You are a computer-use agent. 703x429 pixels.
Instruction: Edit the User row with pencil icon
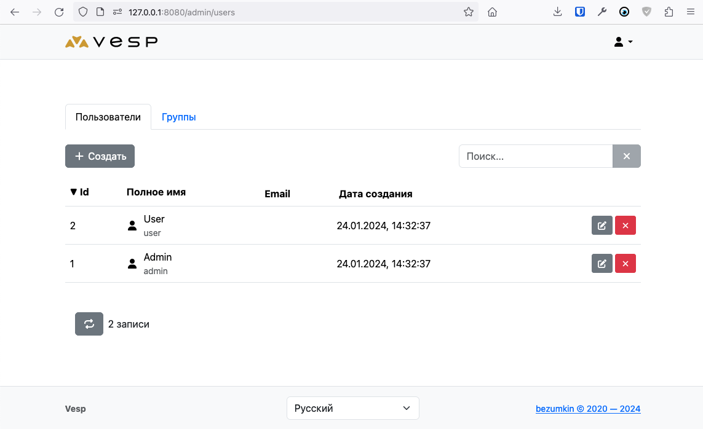point(602,226)
